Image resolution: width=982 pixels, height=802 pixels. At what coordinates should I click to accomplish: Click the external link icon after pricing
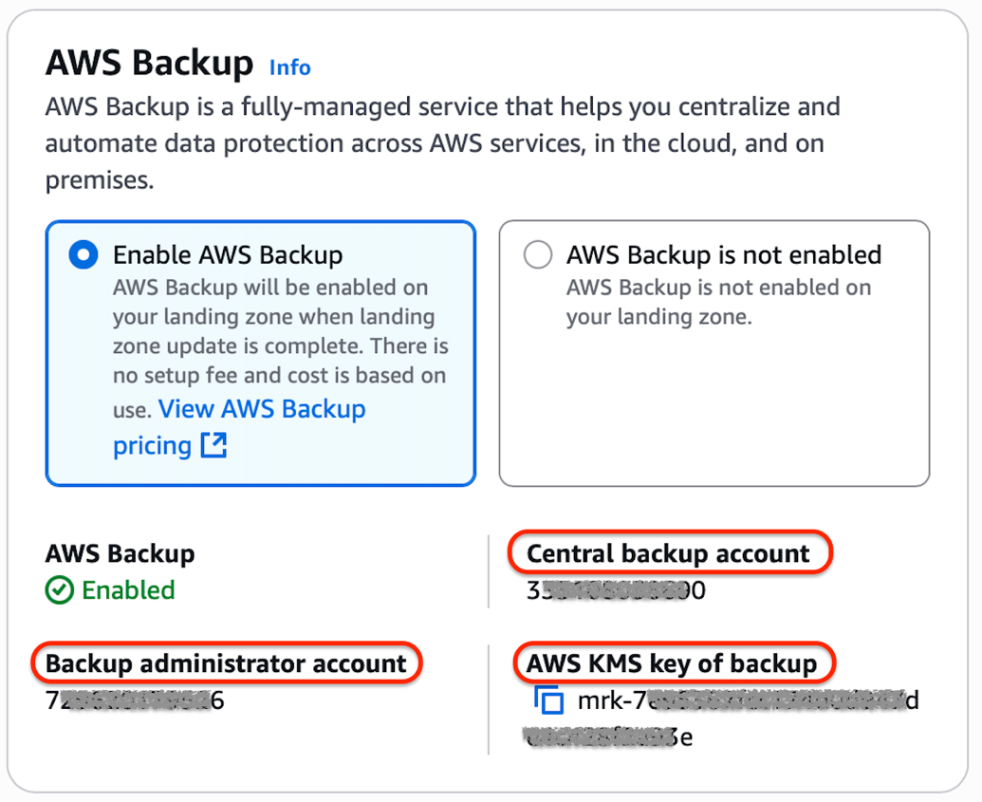215,445
